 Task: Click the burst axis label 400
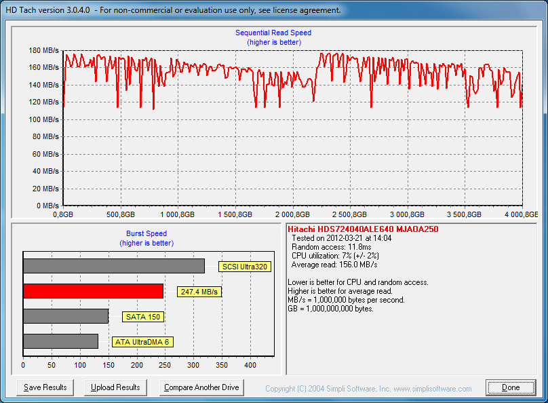click(x=250, y=365)
